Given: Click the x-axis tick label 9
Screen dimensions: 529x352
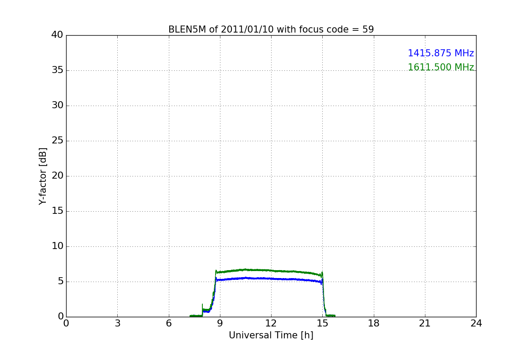Looking at the screenshot, I should point(220,323).
